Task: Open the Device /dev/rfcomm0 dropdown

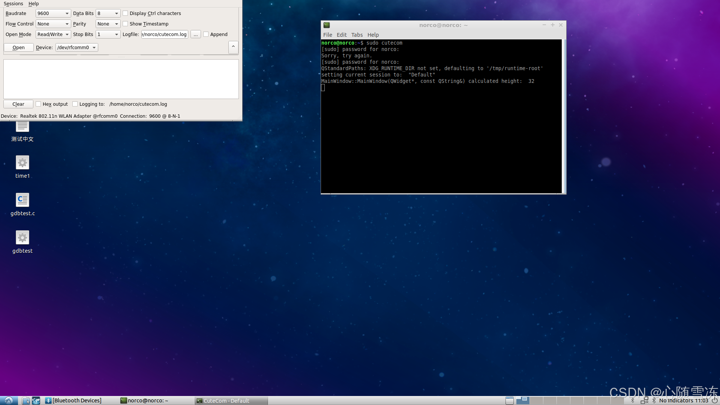Action: coord(76,47)
